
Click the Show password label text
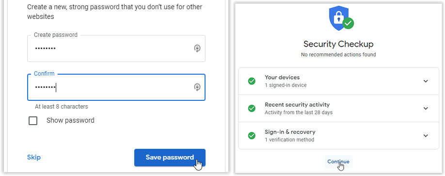(x=70, y=120)
